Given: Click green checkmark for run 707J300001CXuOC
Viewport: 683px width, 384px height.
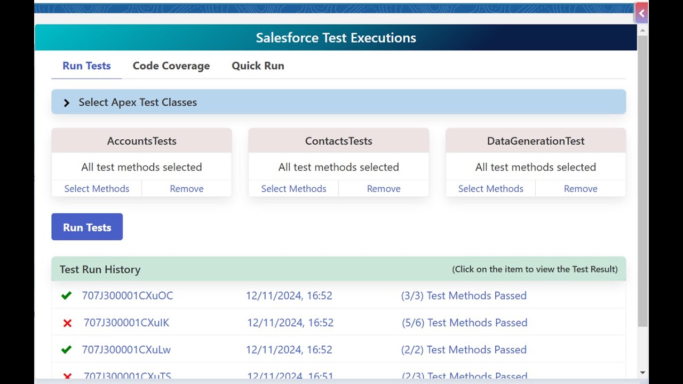Looking at the screenshot, I should tap(66, 295).
